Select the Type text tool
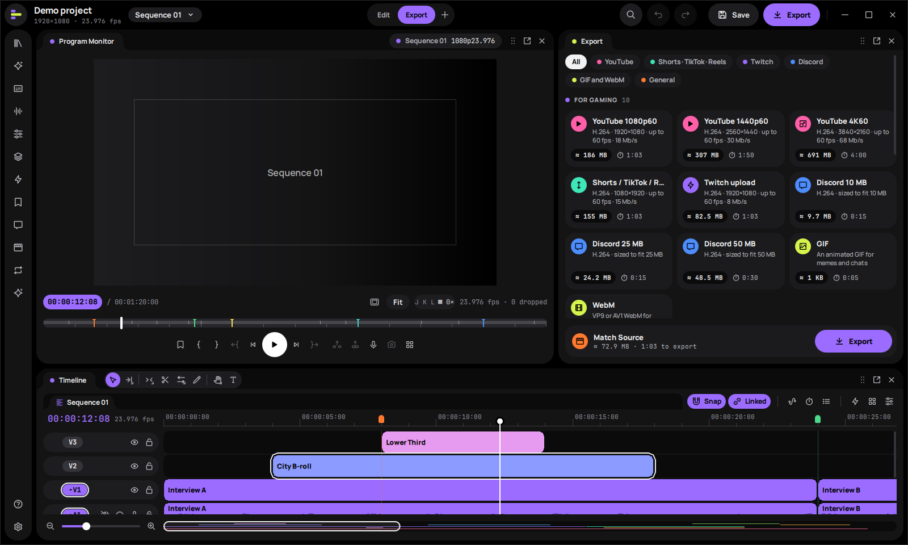 point(233,380)
